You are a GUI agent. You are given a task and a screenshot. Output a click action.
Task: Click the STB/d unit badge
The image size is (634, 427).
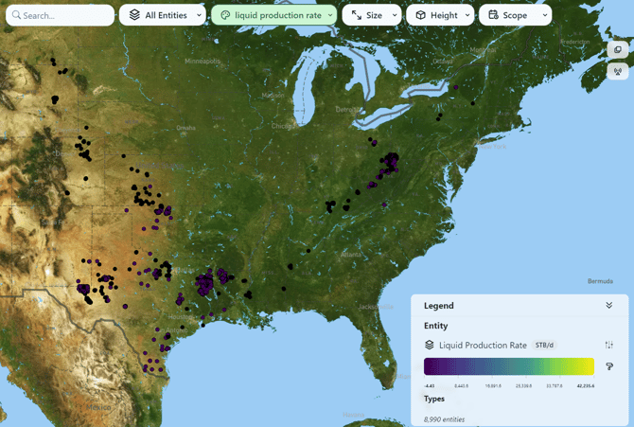pyautogui.click(x=544, y=346)
